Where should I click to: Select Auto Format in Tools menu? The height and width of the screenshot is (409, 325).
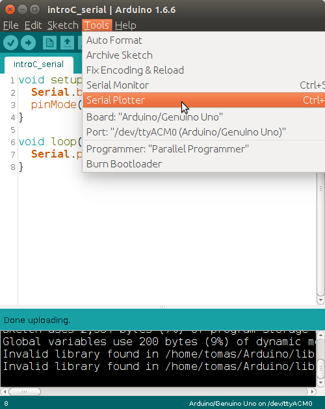[203, 40]
